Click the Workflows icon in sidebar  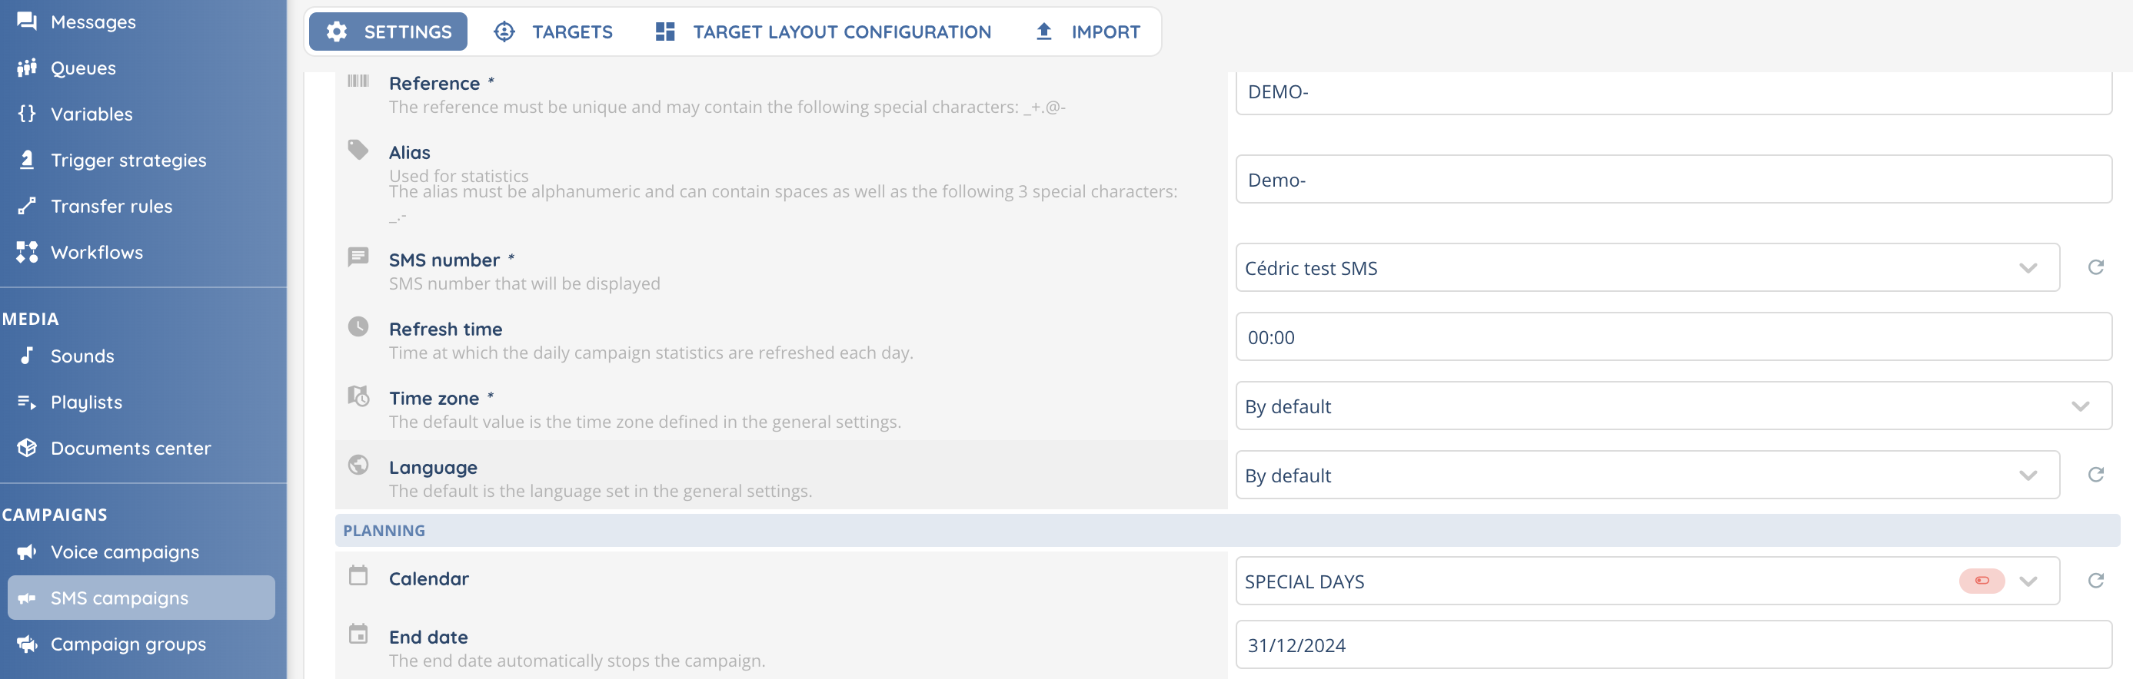coord(26,252)
